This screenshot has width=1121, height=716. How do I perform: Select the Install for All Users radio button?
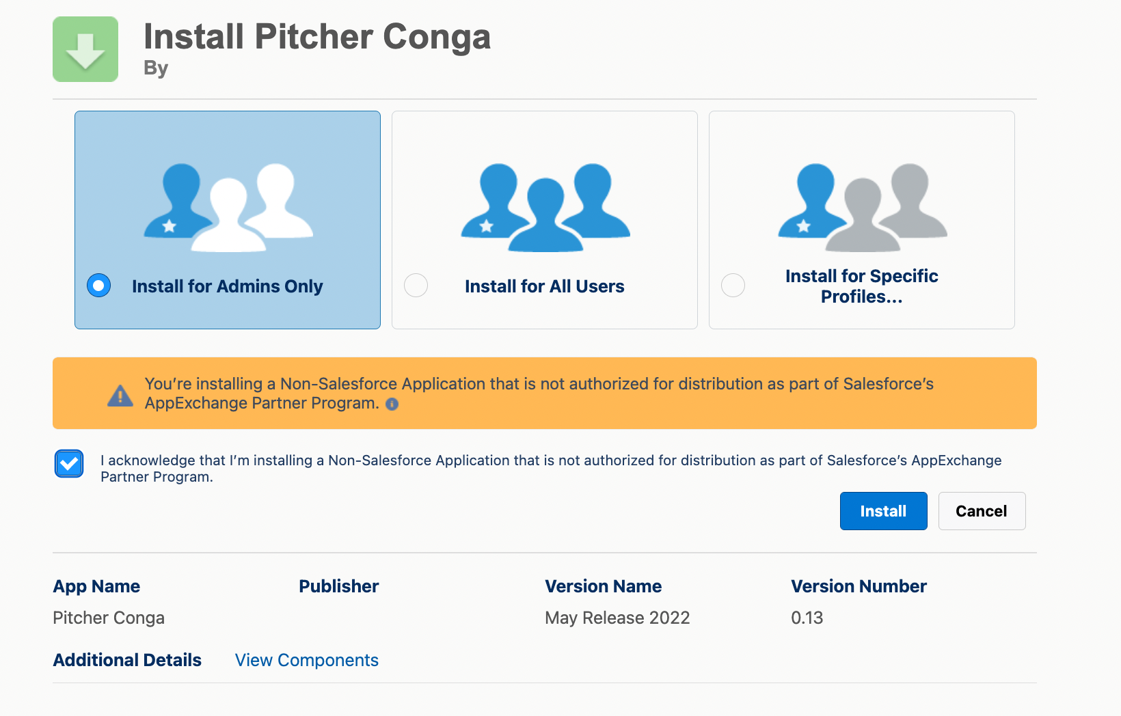[x=416, y=285]
